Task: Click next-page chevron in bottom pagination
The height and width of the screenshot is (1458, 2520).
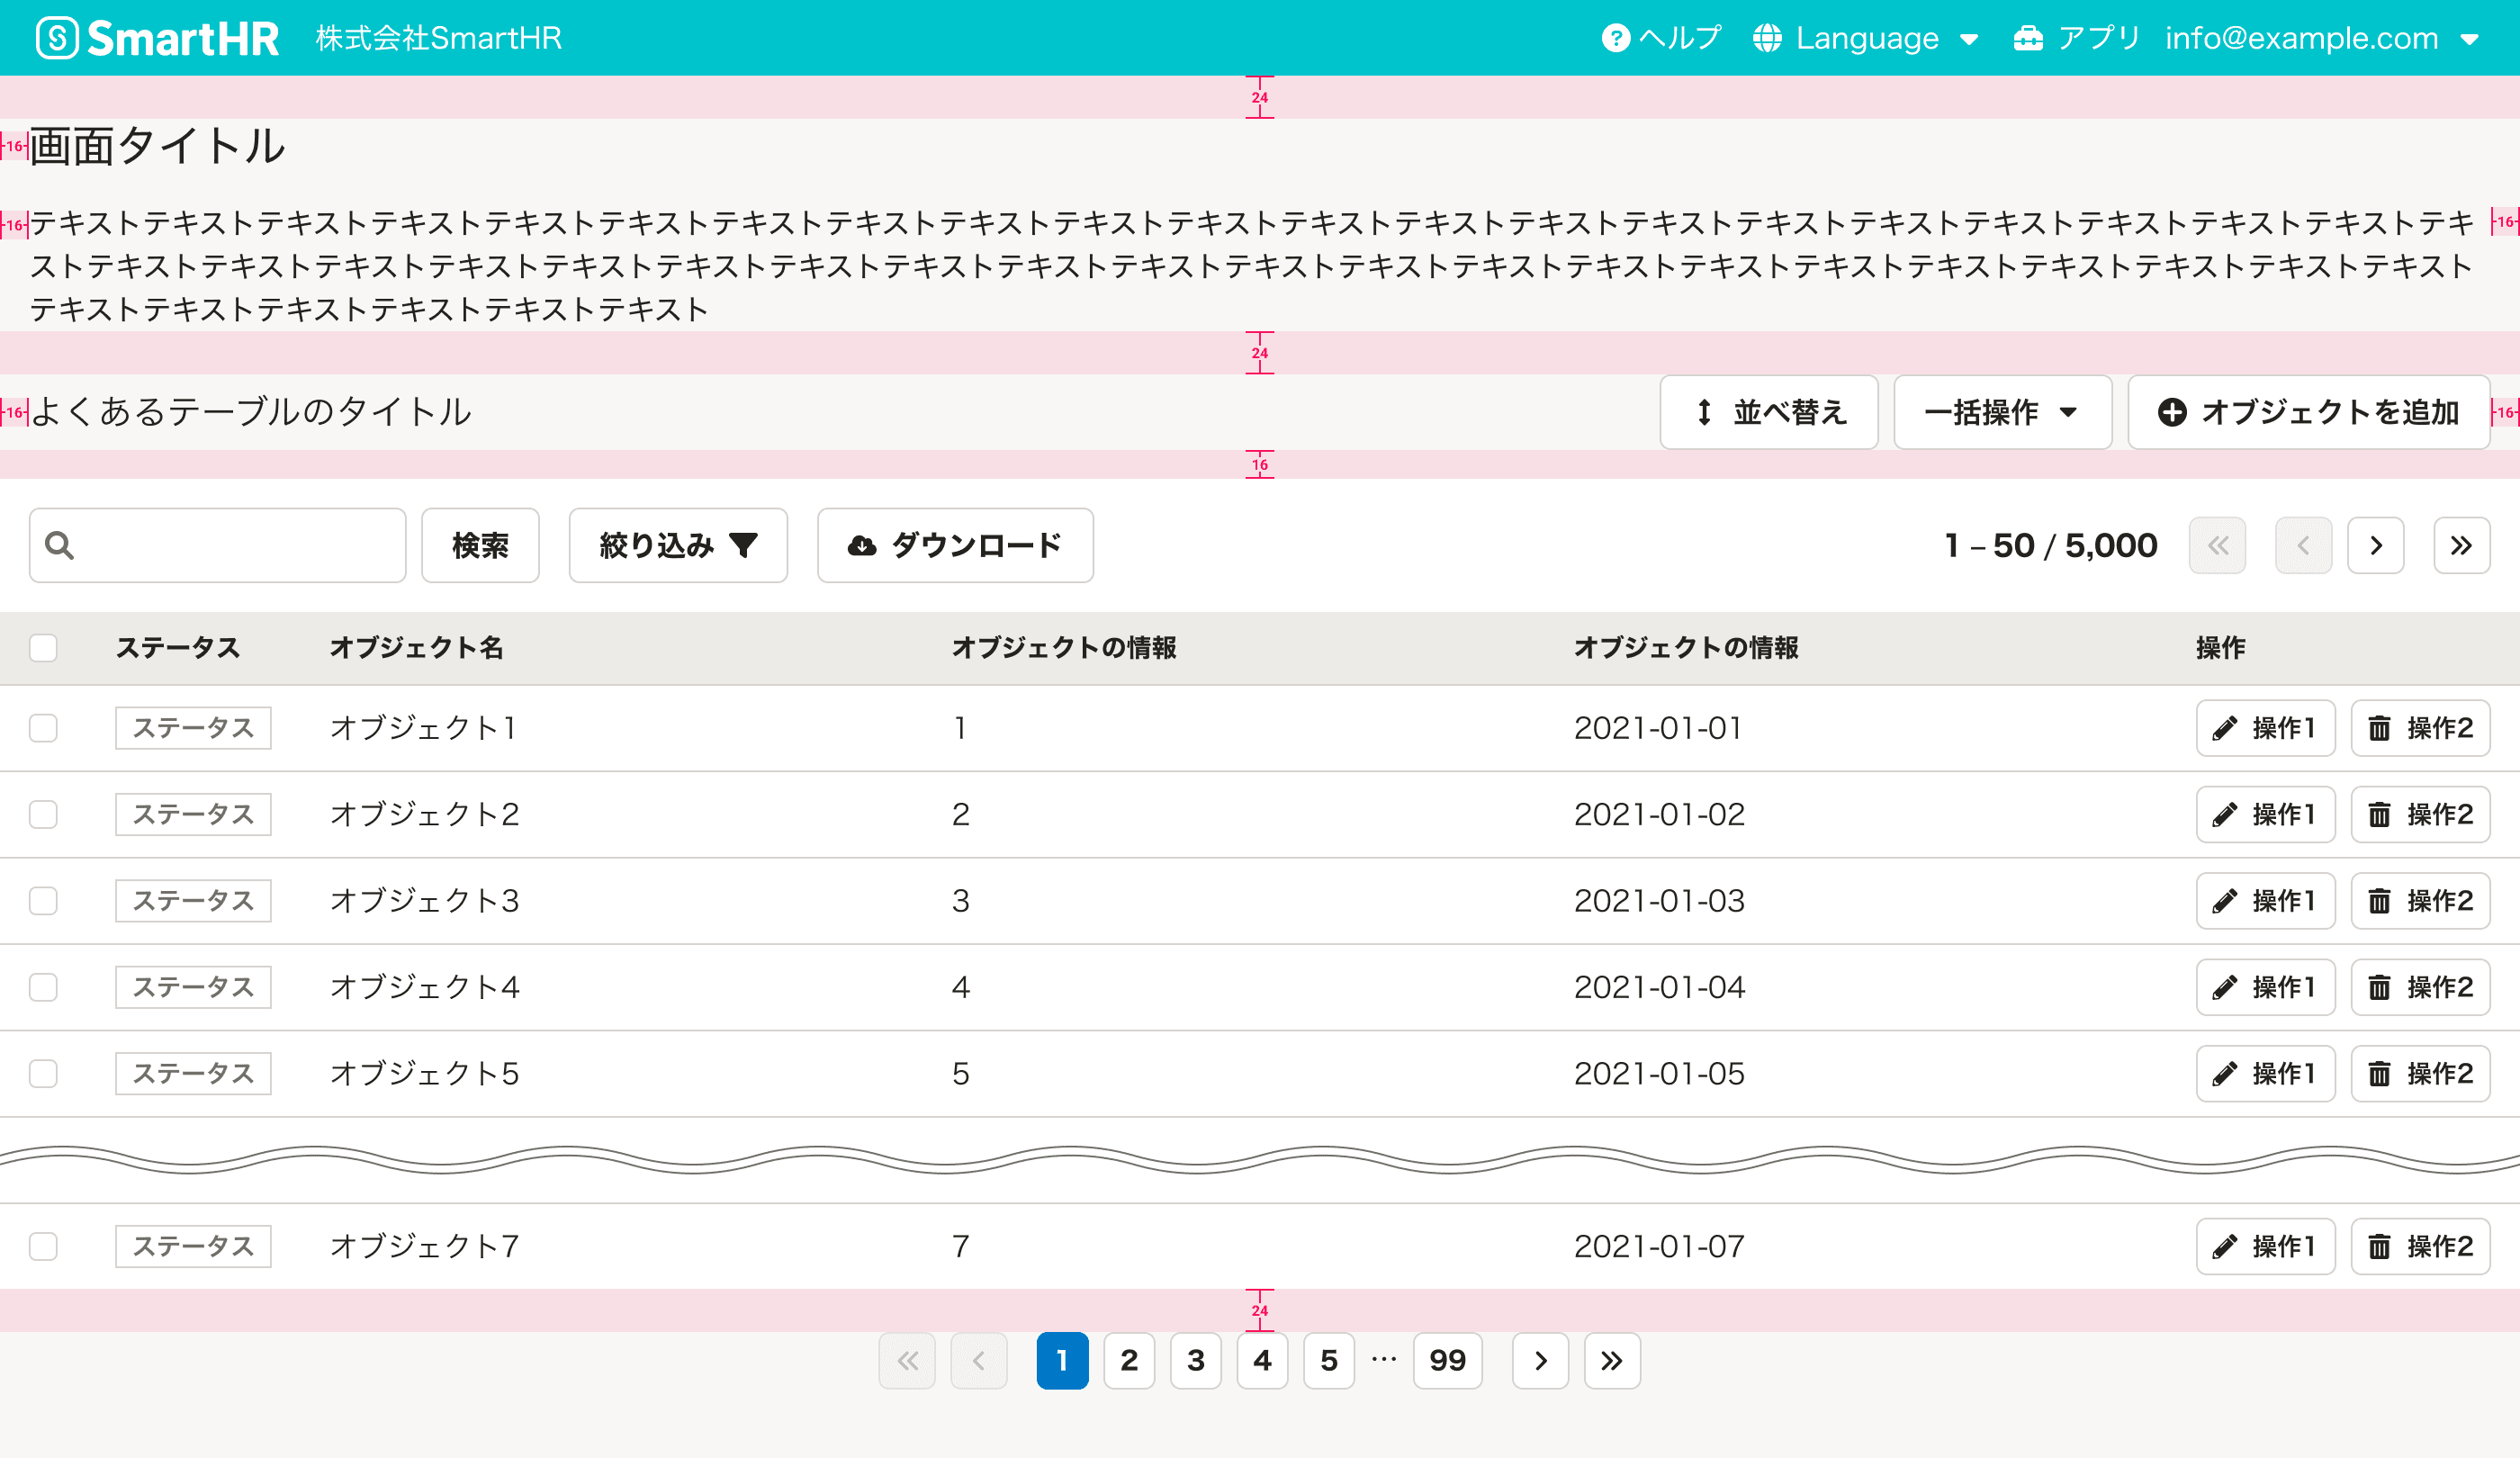Action: click(1540, 1361)
